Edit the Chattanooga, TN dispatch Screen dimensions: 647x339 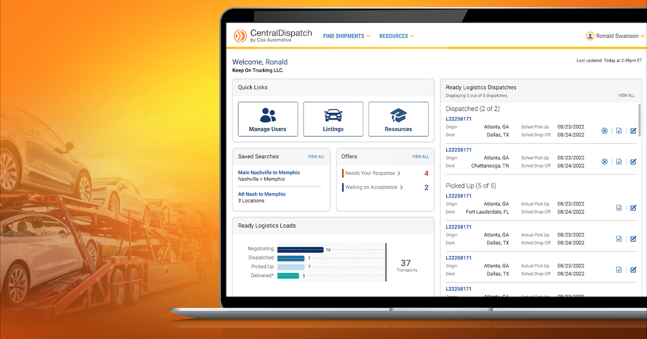click(x=634, y=162)
